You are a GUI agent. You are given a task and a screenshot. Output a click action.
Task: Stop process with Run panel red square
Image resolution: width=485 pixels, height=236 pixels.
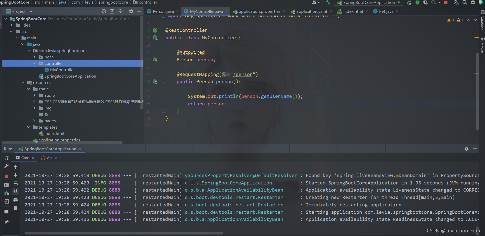(7, 176)
